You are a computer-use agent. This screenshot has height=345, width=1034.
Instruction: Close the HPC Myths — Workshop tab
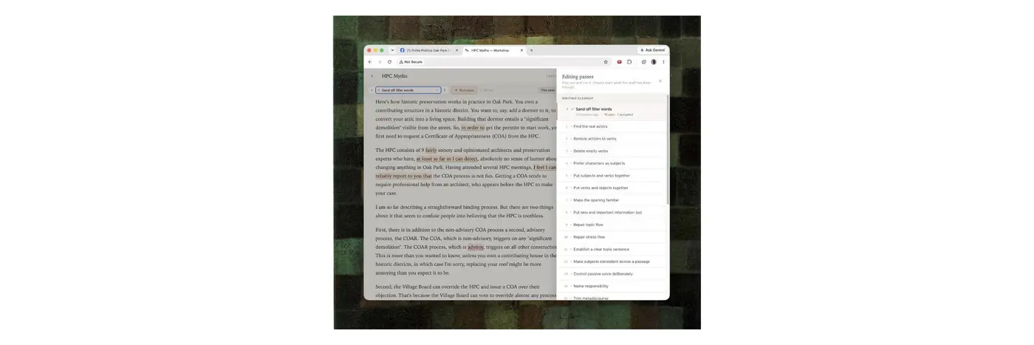pyautogui.click(x=521, y=50)
